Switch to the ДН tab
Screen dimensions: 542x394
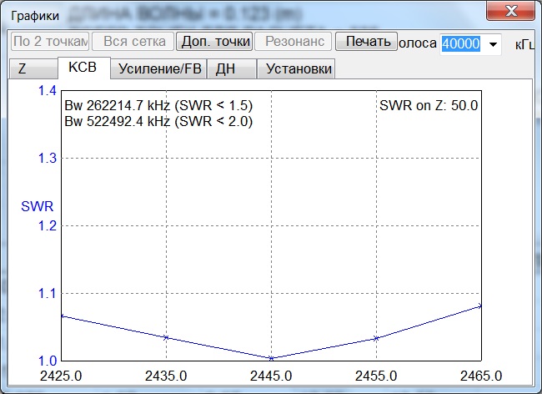pos(232,68)
